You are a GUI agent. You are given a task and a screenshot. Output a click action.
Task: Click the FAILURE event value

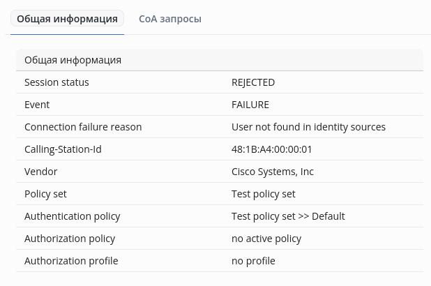(x=250, y=105)
